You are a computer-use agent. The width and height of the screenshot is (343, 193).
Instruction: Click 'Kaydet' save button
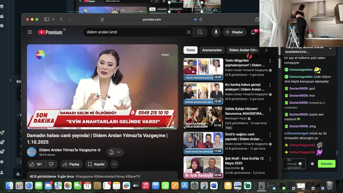tap(96, 164)
